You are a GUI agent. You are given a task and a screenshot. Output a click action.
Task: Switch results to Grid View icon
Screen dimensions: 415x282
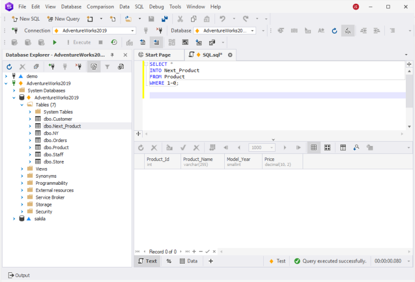click(x=313, y=147)
